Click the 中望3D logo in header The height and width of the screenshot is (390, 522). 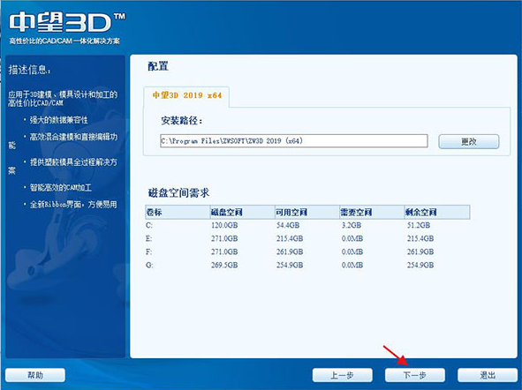[x=67, y=23]
